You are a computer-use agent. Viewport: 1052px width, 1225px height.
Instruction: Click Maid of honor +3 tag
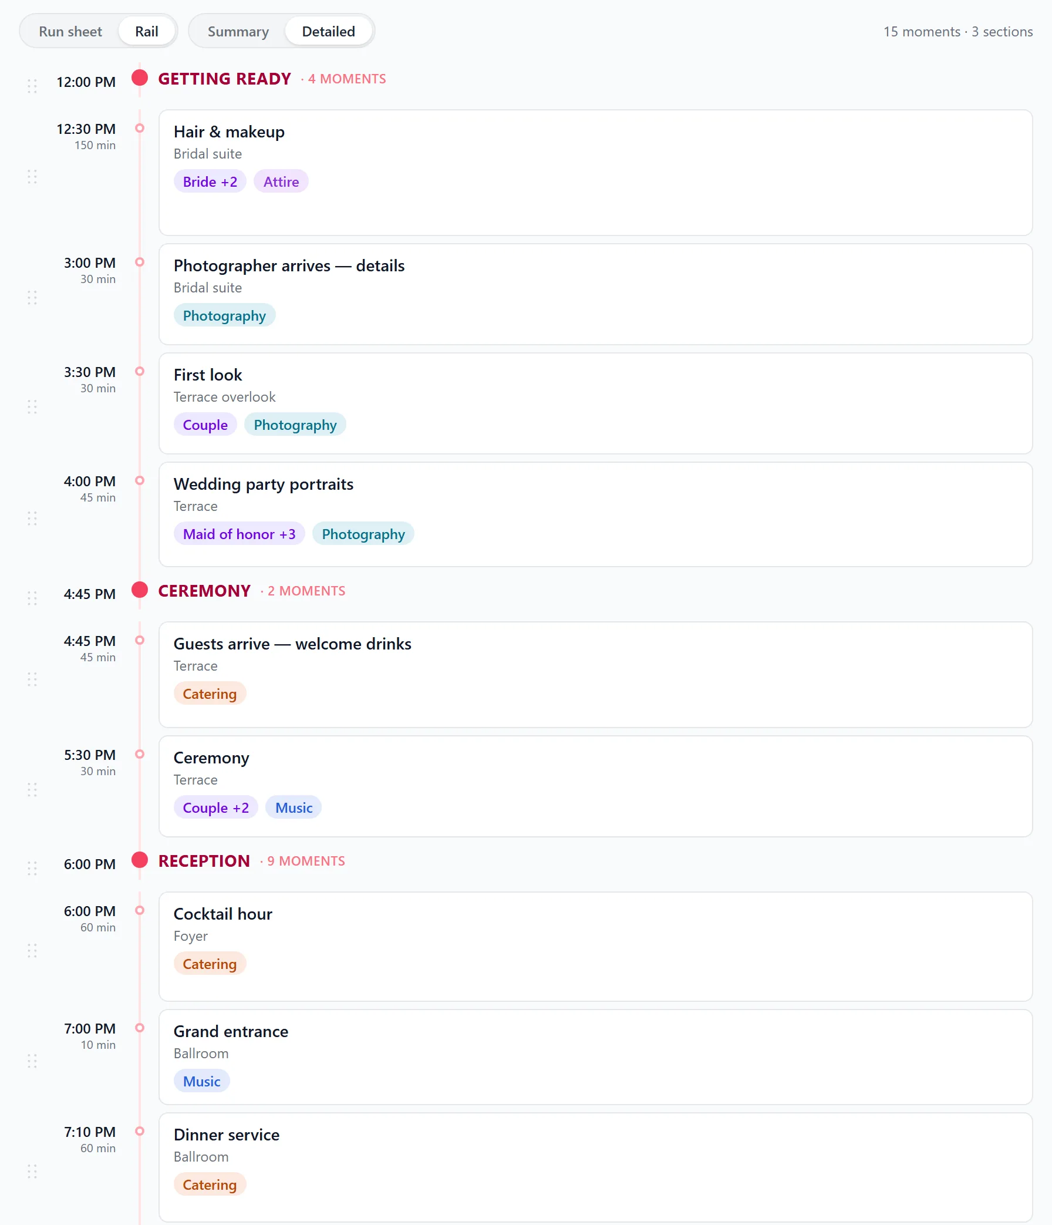click(x=239, y=534)
